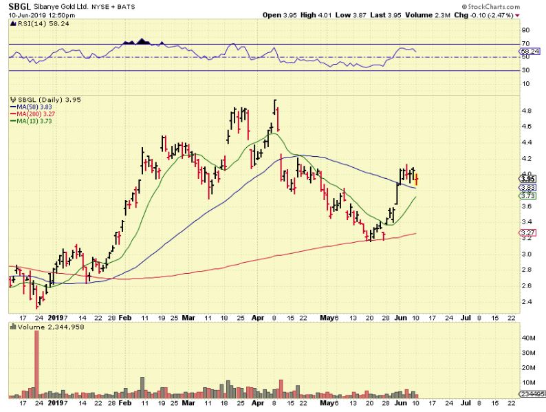Click the Volume 2,344,958 label
Screen dimensions: 546x412
pos(51,327)
